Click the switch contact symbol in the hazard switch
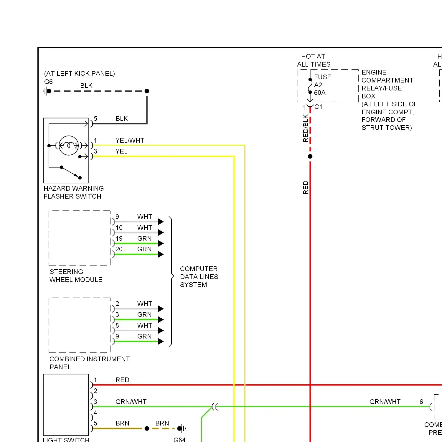Image resolution: width=442 pixels, height=442 pixels. click(x=71, y=172)
